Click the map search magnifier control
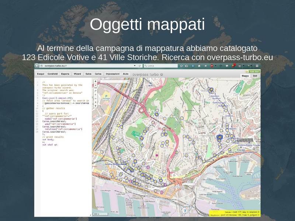 95,91
